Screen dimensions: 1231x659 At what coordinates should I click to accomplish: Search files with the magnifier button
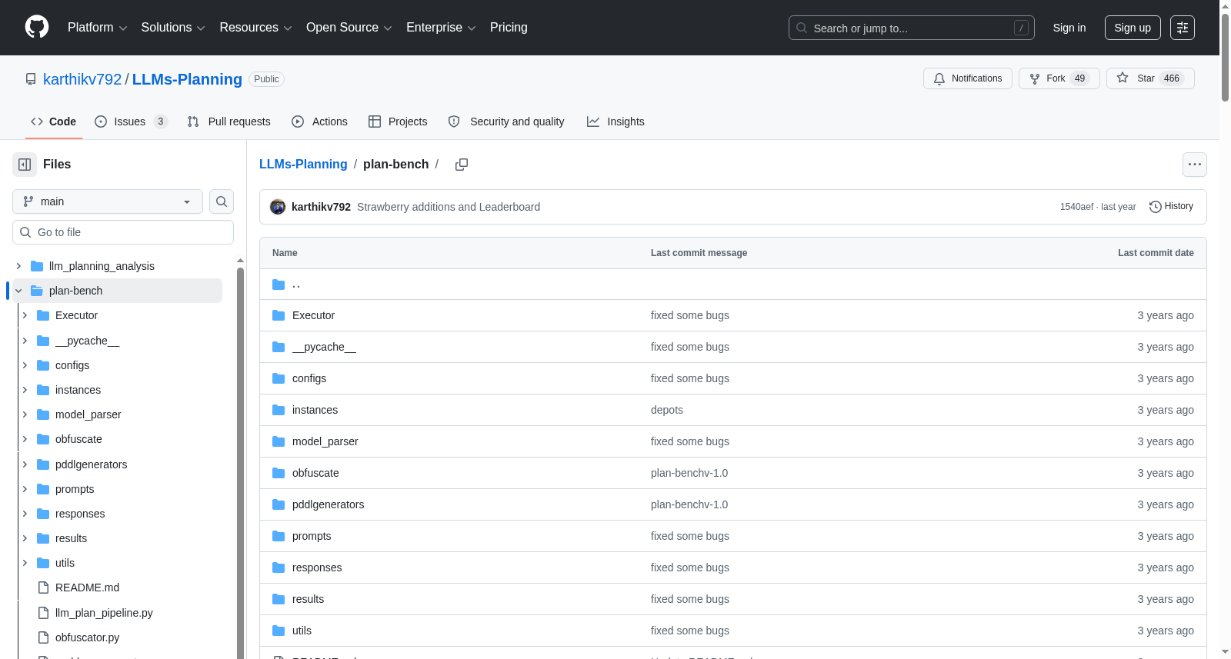click(222, 201)
